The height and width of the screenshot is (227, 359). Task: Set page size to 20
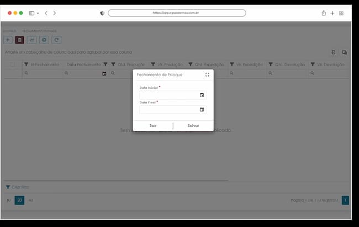[x=19, y=200]
